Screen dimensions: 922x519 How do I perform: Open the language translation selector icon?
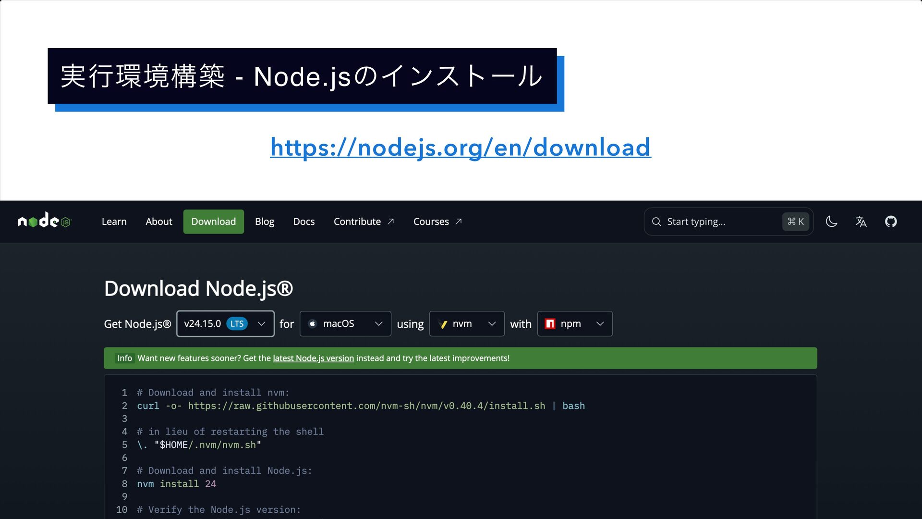pyautogui.click(x=861, y=222)
